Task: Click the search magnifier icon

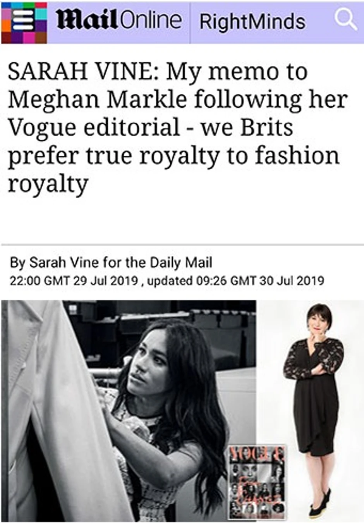Action: point(345,19)
